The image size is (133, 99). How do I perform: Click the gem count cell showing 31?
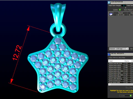tap(129, 15)
